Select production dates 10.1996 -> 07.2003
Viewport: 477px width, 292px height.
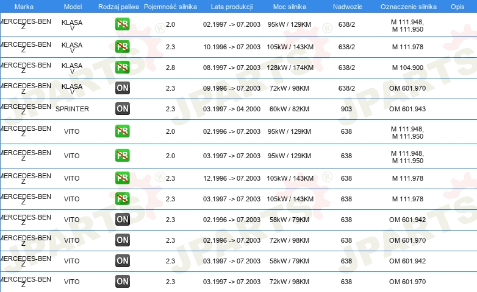232,47
